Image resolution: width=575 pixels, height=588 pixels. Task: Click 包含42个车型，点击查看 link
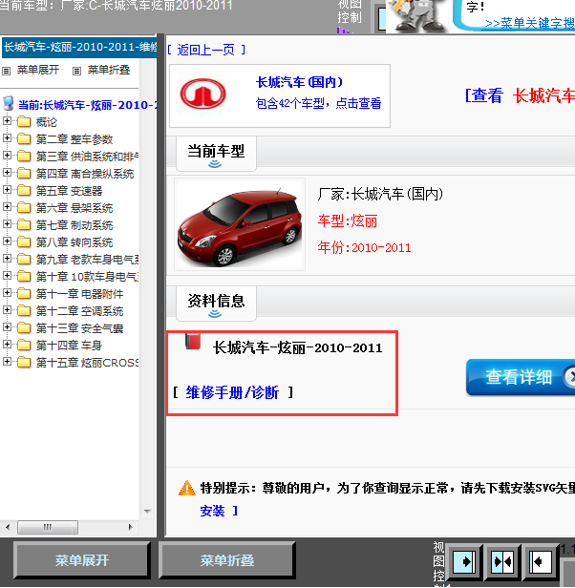click(318, 103)
